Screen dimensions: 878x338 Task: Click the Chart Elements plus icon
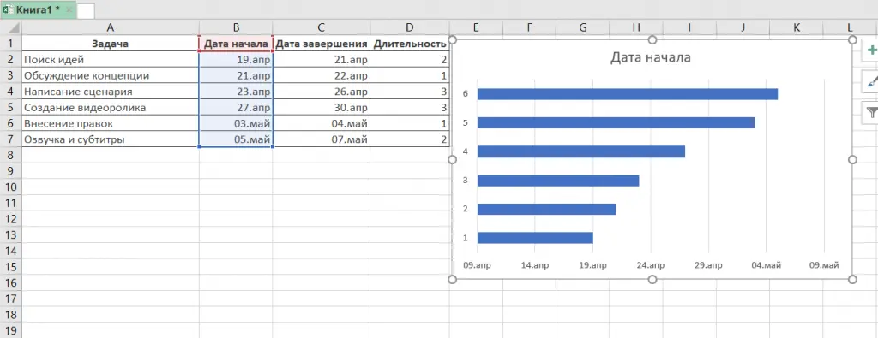click(x=871, y=50)
